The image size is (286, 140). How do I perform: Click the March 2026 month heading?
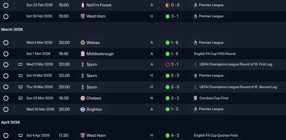(12, 29)
